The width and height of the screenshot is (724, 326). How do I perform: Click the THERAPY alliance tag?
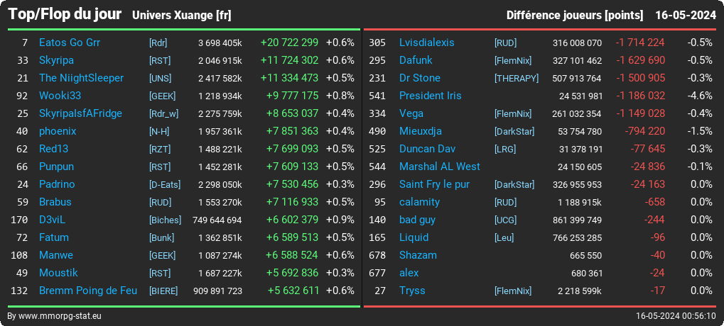pos(517,78)
